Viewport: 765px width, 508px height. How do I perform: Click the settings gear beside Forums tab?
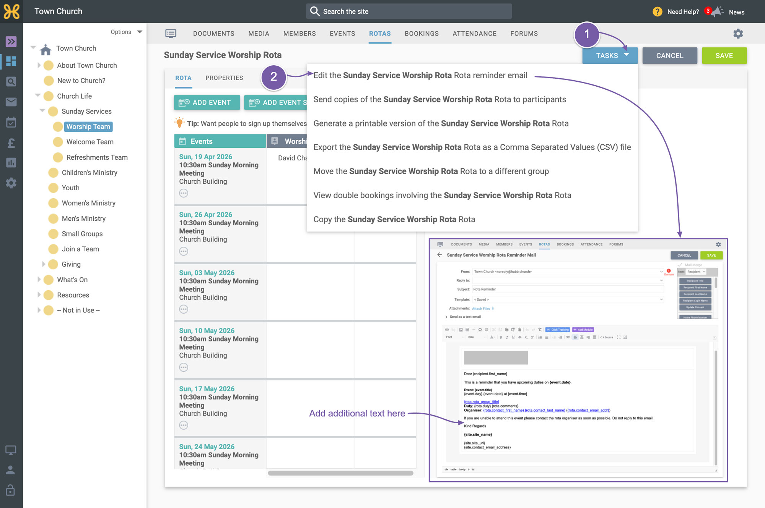click(738, 34)
